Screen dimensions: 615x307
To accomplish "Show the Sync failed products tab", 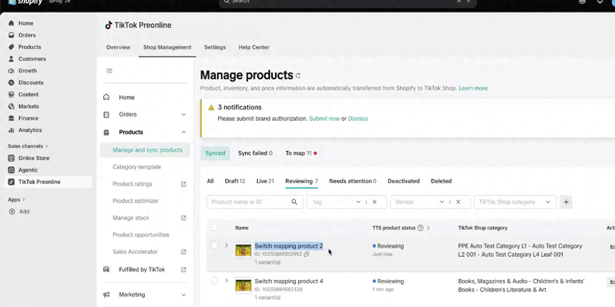I will [255, 153].
